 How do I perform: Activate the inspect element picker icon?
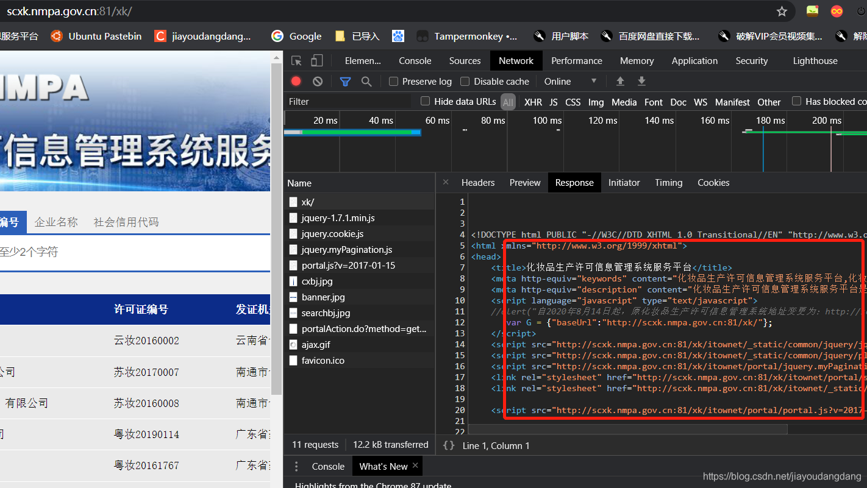click(x=296, y=61)
